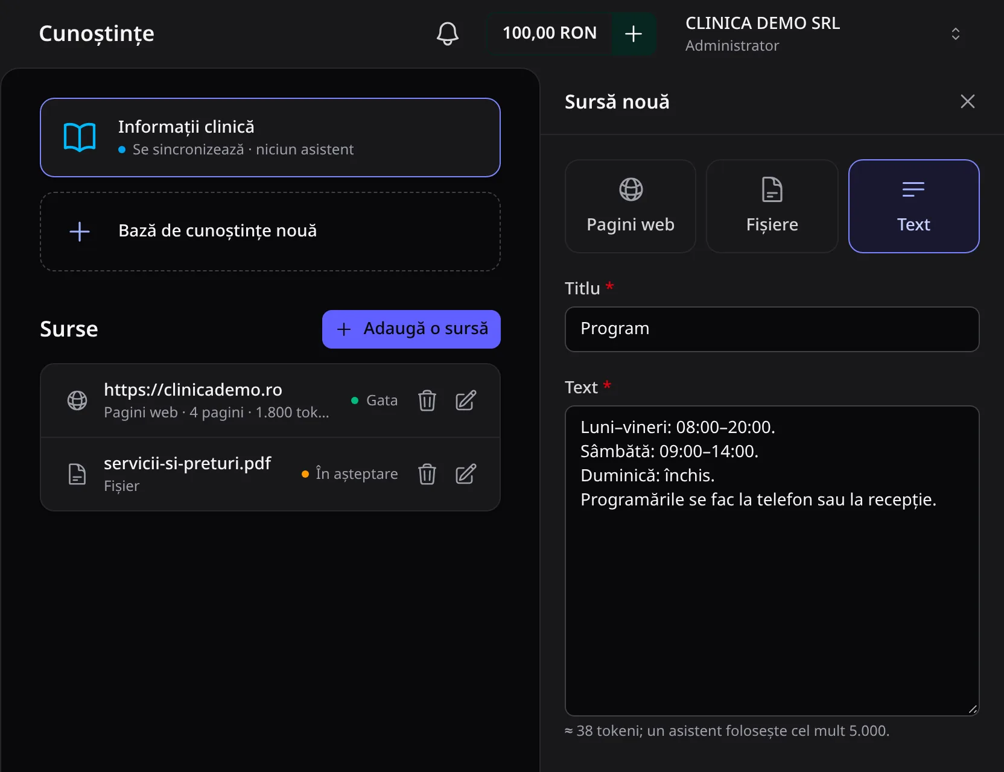The width and height of the screenshot is (1004, 772).
Task: Click the Cunoștințe page heading
Action: coord(97,34)
